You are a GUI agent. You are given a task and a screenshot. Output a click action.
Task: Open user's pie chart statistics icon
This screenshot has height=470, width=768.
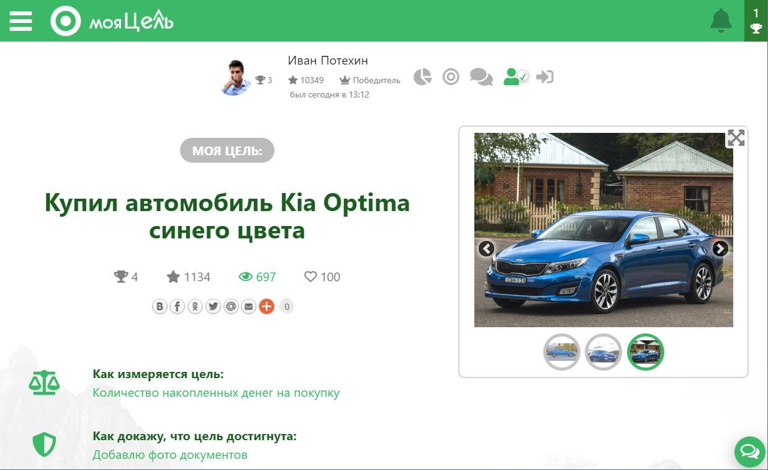[423, 77]
